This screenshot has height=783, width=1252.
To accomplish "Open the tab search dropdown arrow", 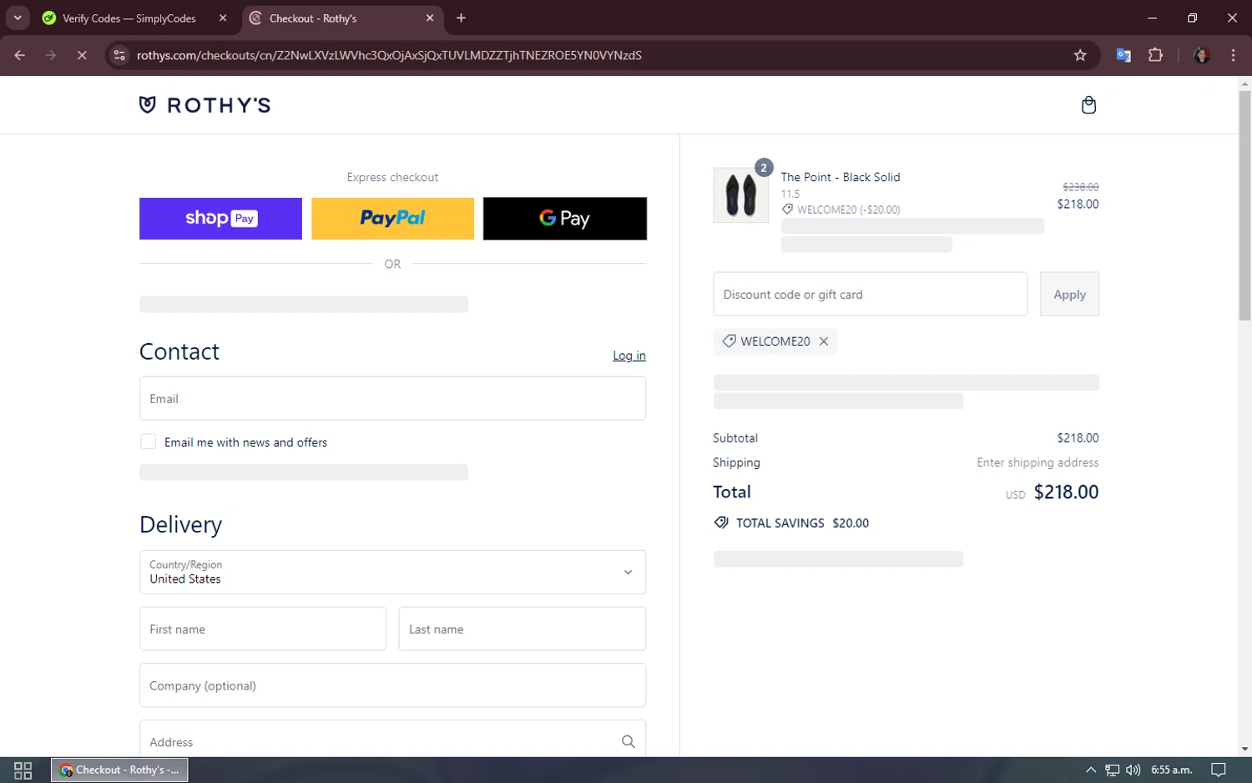I will point(18,18).
